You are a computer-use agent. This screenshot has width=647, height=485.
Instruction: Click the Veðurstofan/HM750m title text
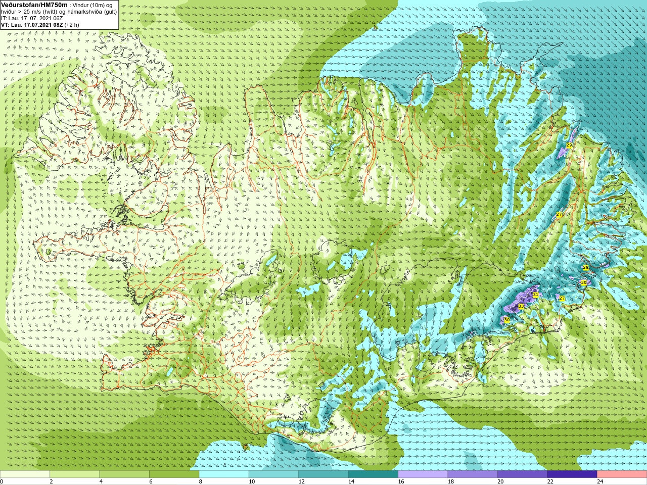tap(34, 5)
